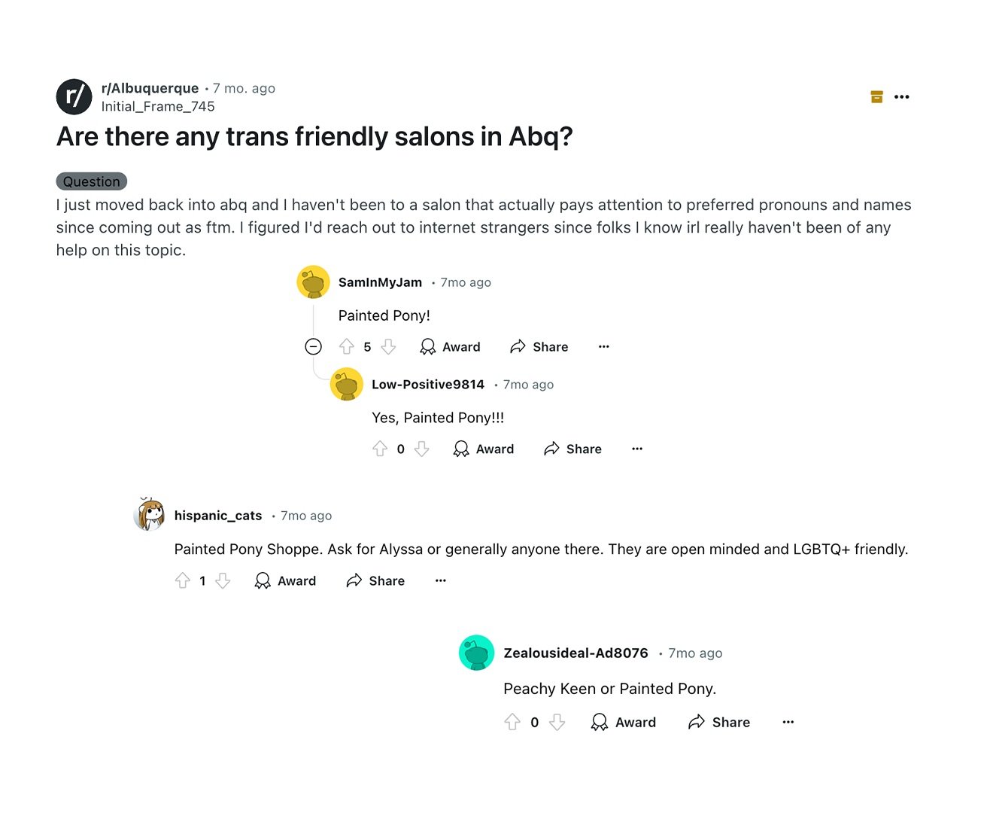Upvote SamInMyJam's Painted Pony comment
This screenshot has height=813, width=990.
pos(346,346)
